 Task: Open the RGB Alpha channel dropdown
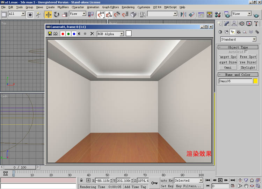pos(122,34)
